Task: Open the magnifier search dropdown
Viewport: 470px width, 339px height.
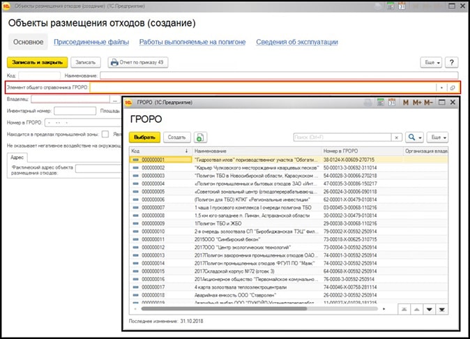Action: point(415,137)
